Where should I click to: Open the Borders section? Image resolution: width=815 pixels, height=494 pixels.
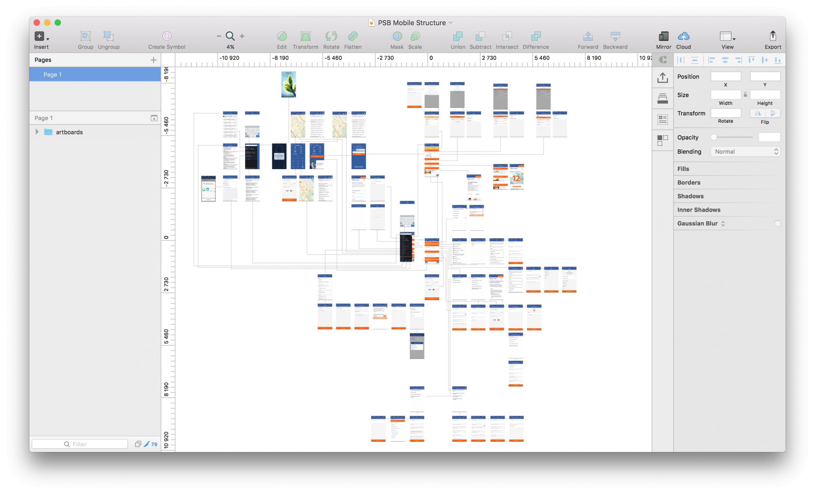(688, 182)
